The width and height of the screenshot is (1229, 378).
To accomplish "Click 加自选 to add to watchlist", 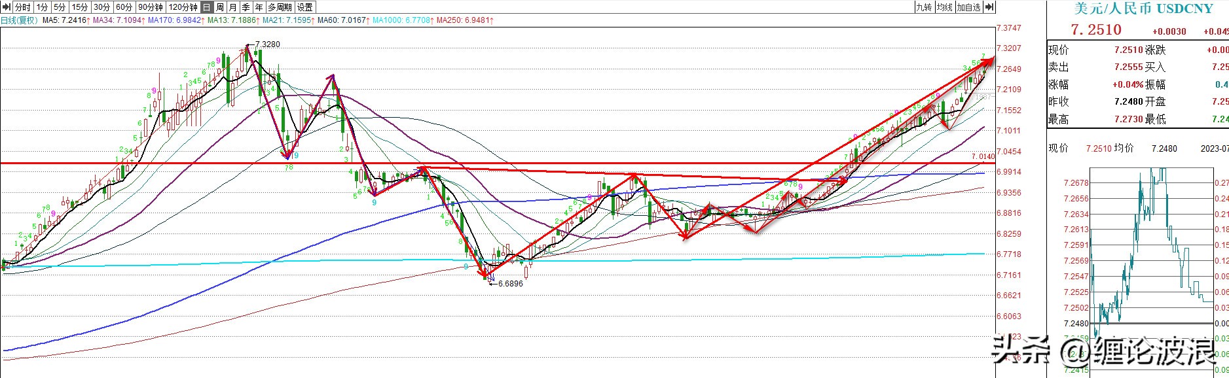I will coord(969,7).
